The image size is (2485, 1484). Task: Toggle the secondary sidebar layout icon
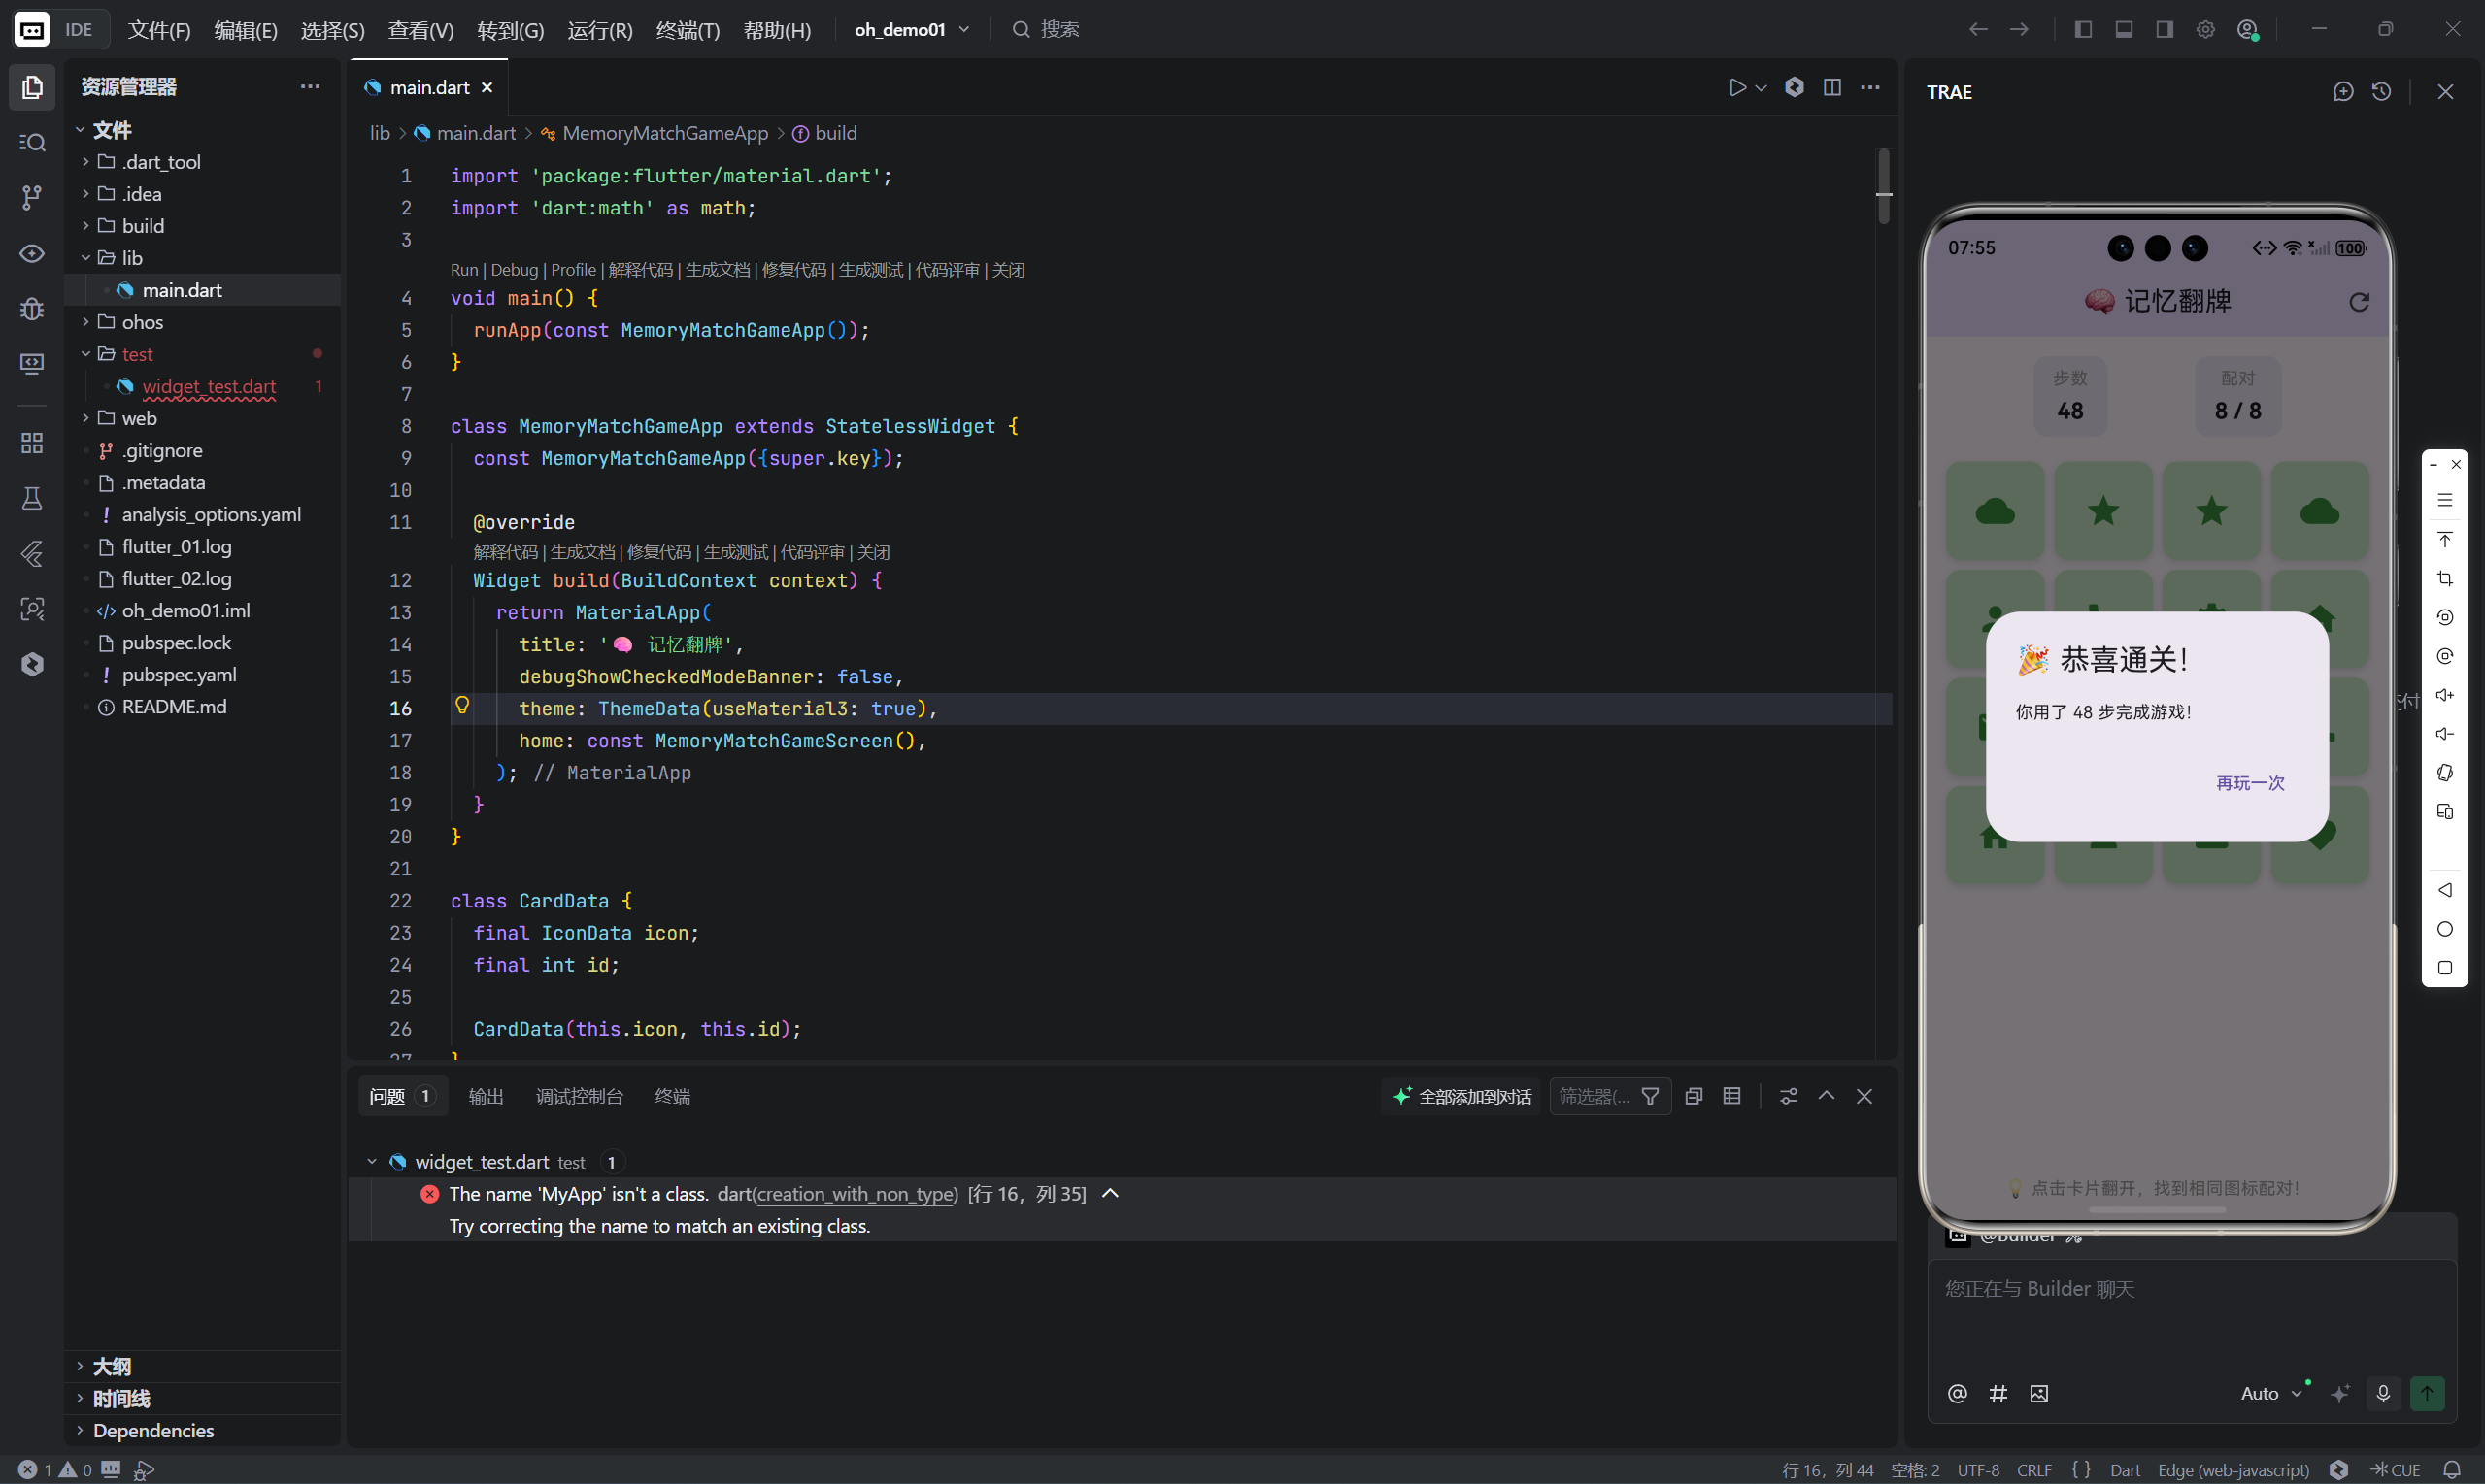click(2165, 29)
